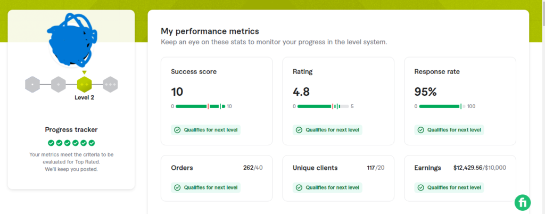Screen dimensions: 545x214
Task: Click check icon in Rating qualifies badge
Action: pos(299,129)
